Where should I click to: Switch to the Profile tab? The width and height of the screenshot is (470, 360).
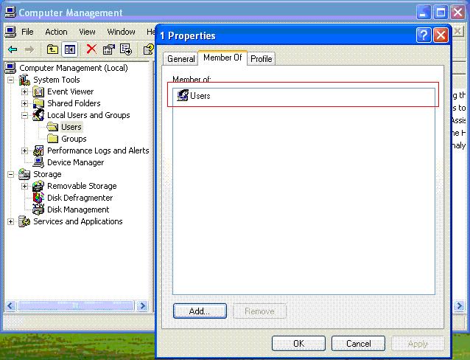click(261, 59)
